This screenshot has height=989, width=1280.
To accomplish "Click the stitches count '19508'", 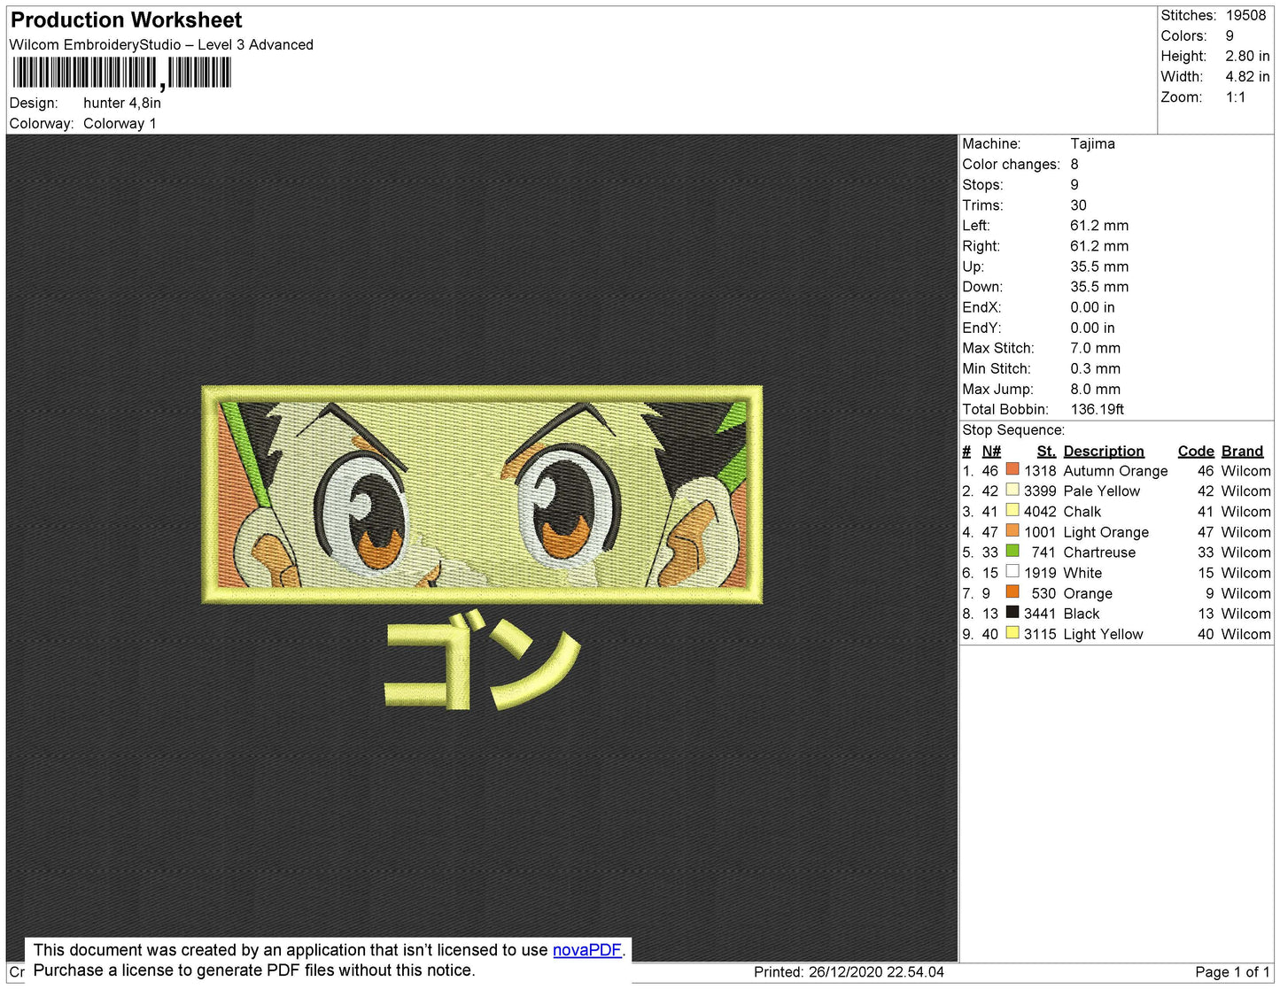I will click(x=1245, y=15).
